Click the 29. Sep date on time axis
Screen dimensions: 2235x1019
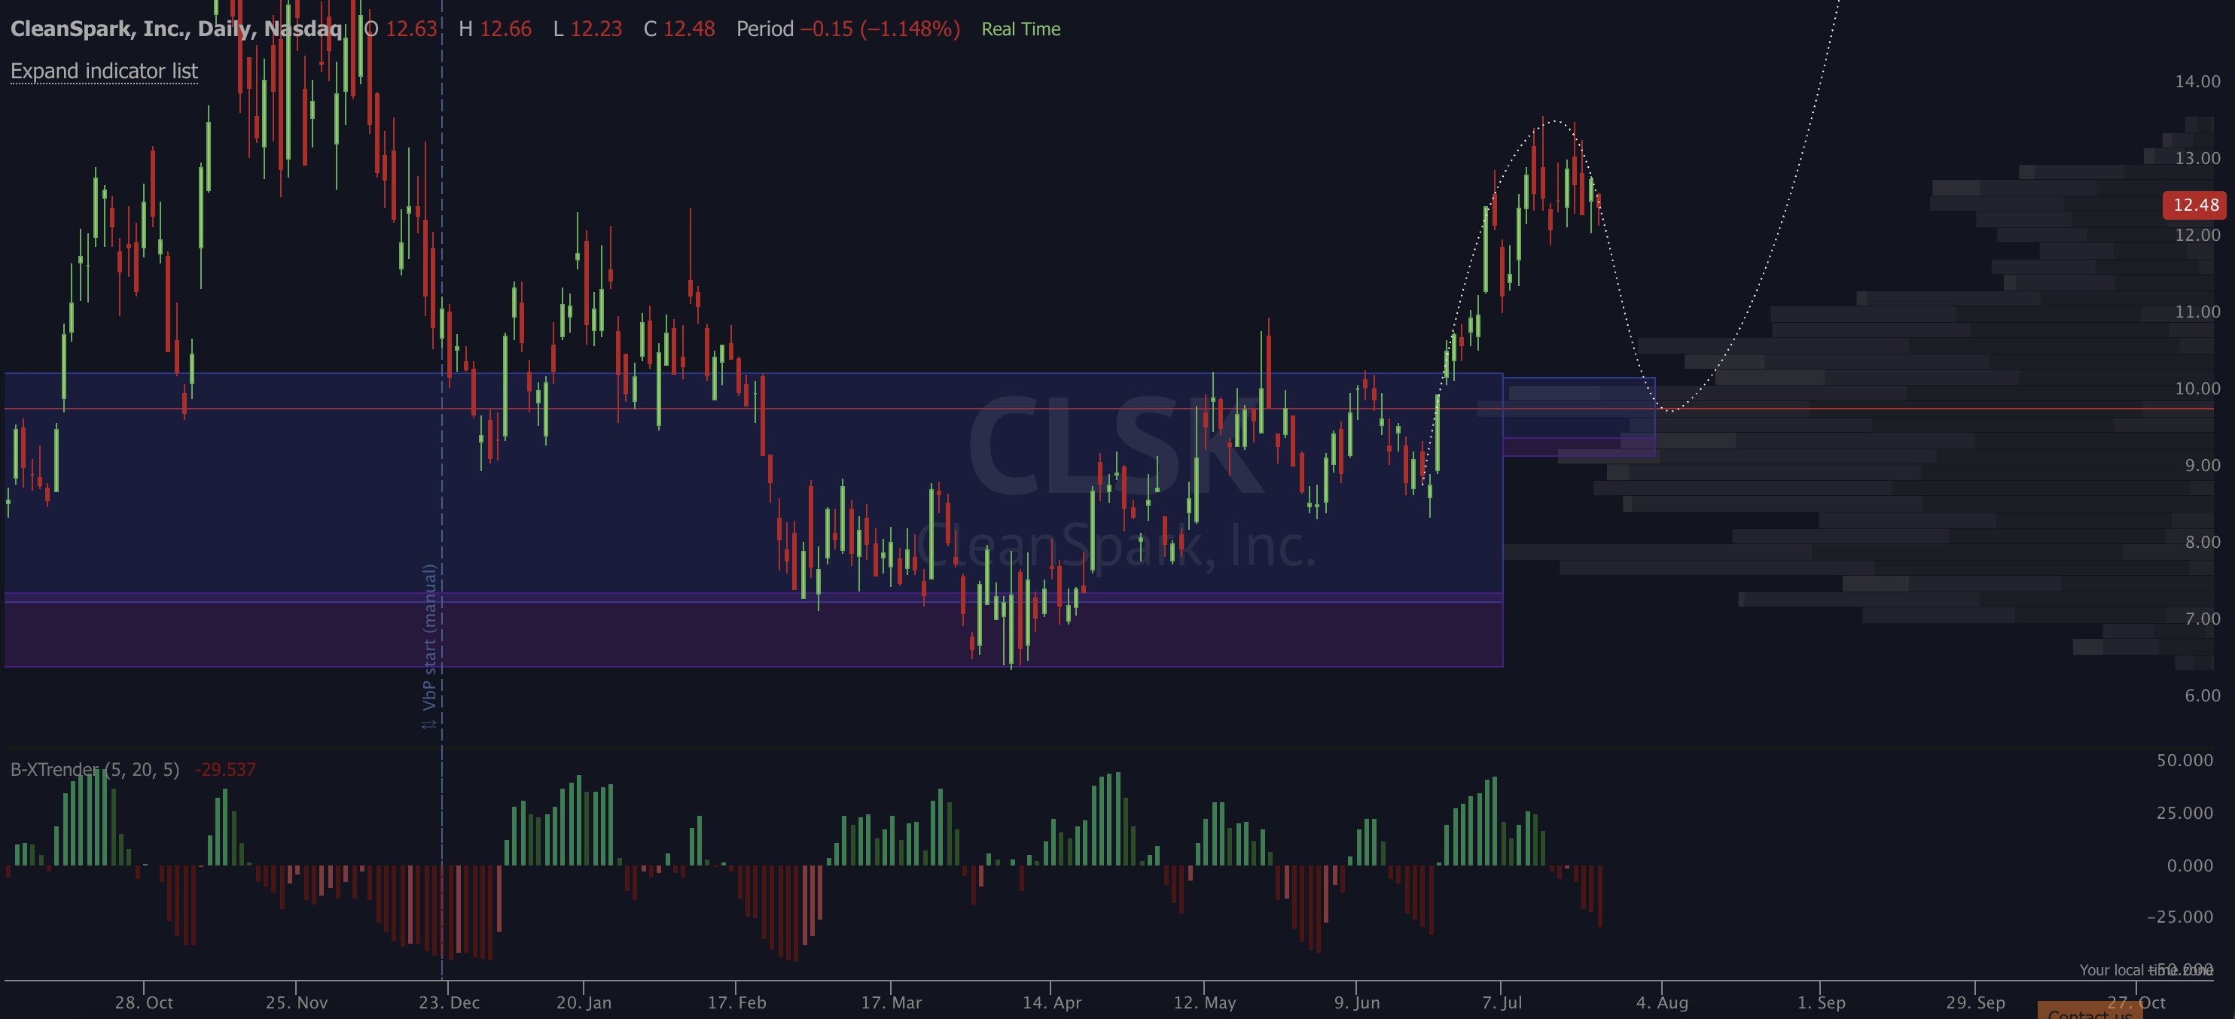1976,1002
